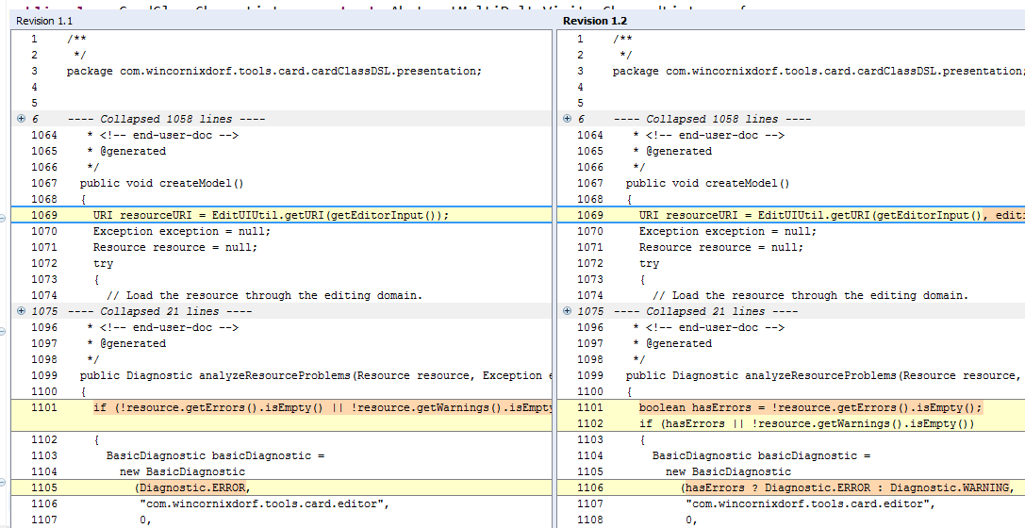Click line 1097 @generated in Revision 1.2

pyautogui.click(x=672, y=344)
